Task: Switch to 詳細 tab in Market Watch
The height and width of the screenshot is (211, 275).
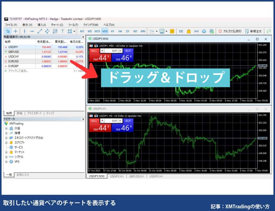Action: pos(19,113)
